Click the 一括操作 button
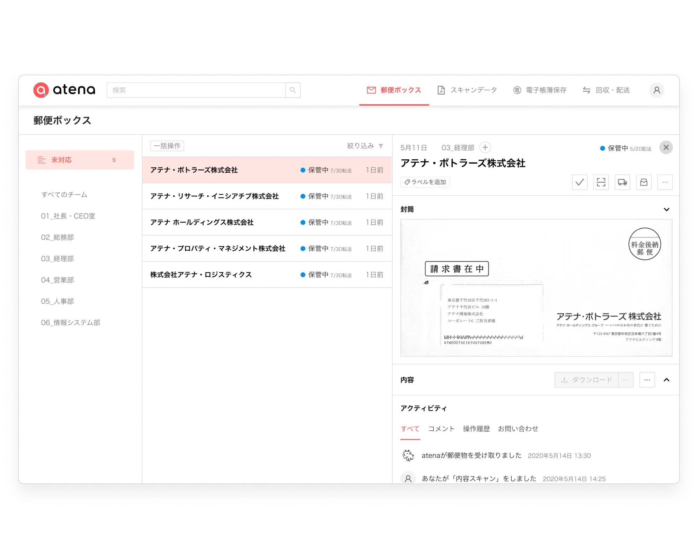Image resolution: width=698 pixels, height=558 pixels. (x=167, y=146)
